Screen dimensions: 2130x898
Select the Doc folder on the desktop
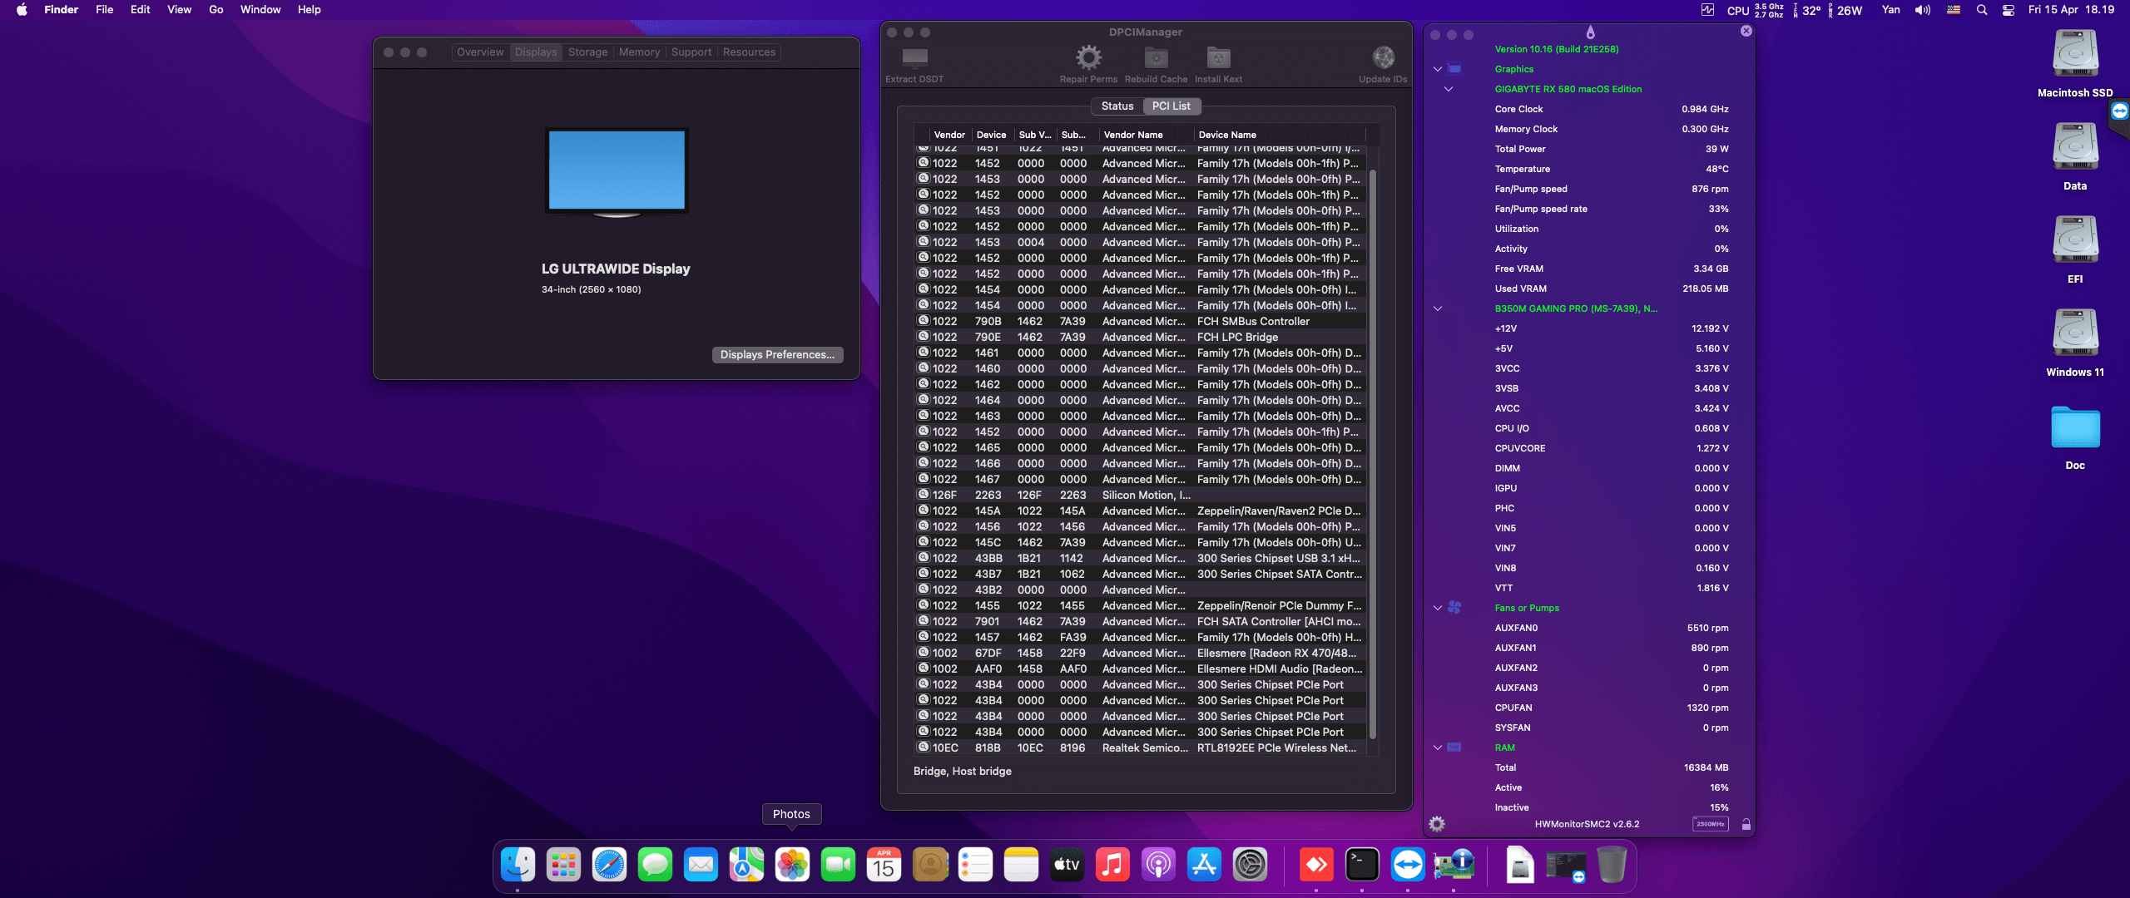click(x=2075, y=437)
